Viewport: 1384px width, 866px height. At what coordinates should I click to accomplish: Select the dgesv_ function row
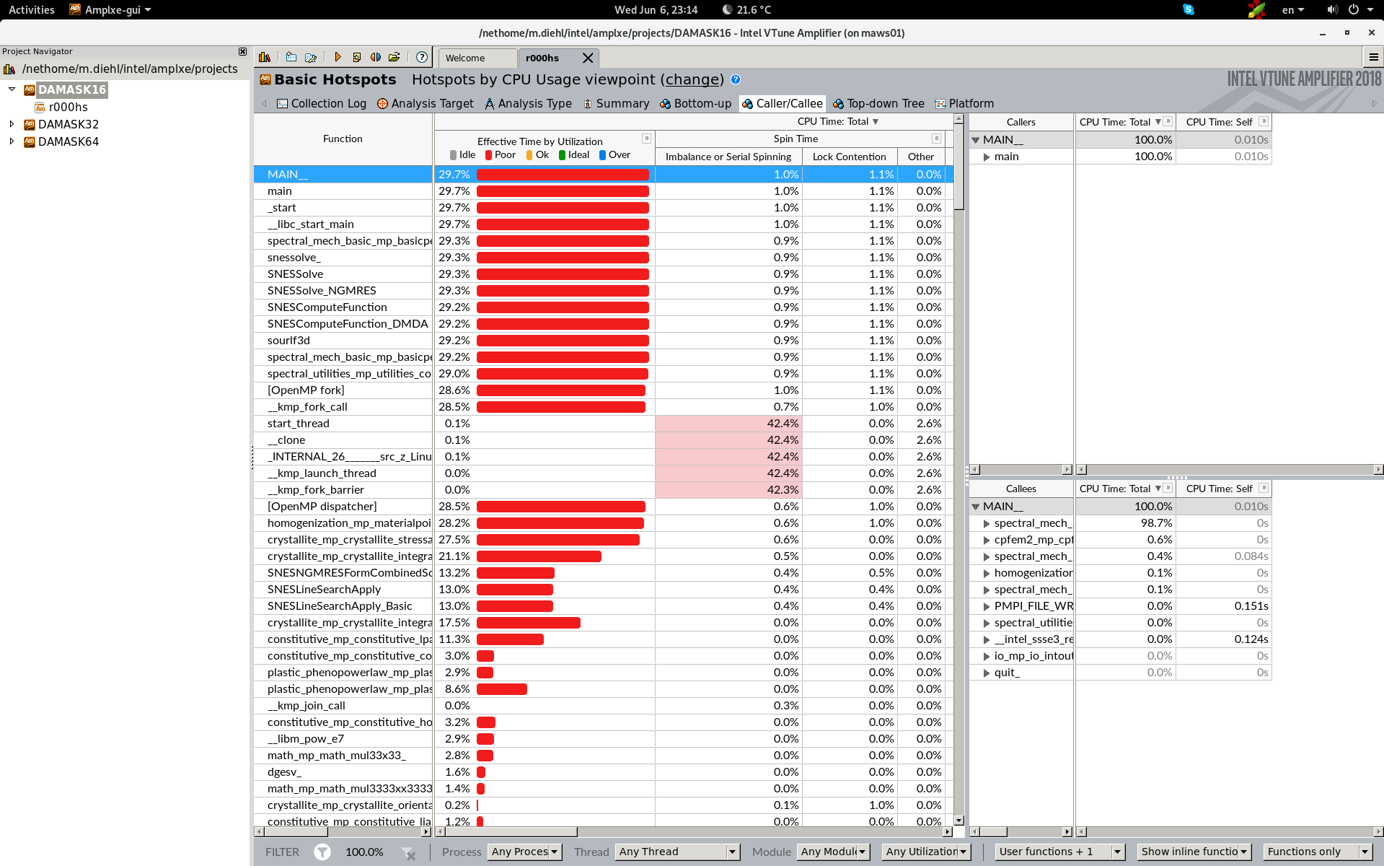tap(343, 772)
